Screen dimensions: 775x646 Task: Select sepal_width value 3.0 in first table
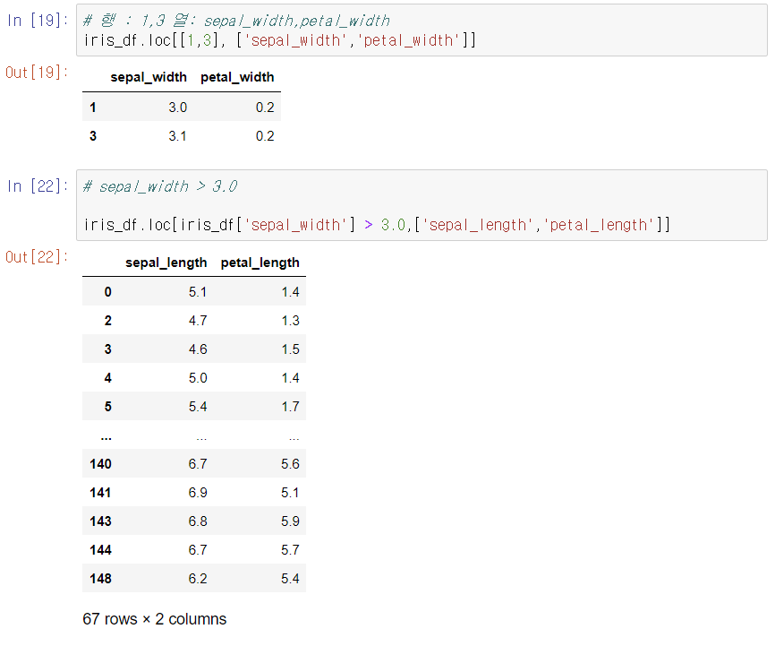[x=177, y=108]
